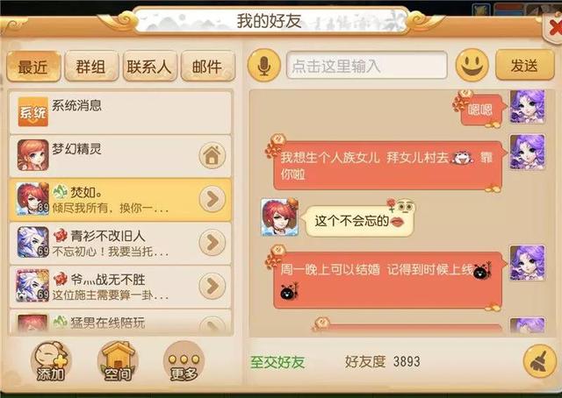Click the 点击这里输入 message input field
This screenshot has height=398, width=562.
367,65
